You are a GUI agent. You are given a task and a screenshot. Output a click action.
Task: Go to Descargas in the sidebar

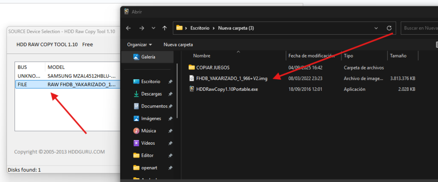point(151,94)
